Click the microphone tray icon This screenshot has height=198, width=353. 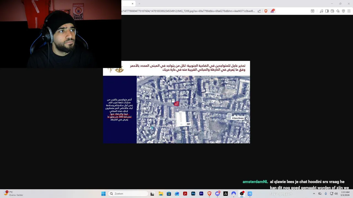(326, 194)
